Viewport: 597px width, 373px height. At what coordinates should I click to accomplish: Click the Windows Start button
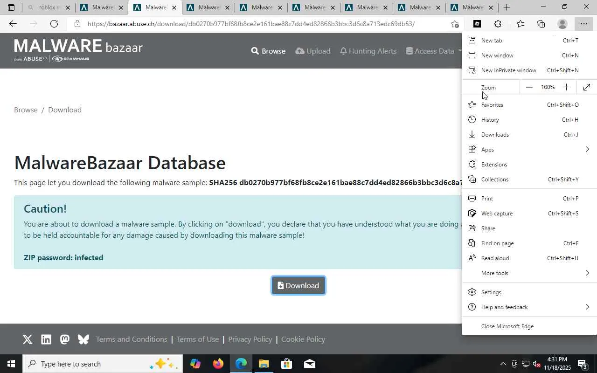(x=11, y=364)
